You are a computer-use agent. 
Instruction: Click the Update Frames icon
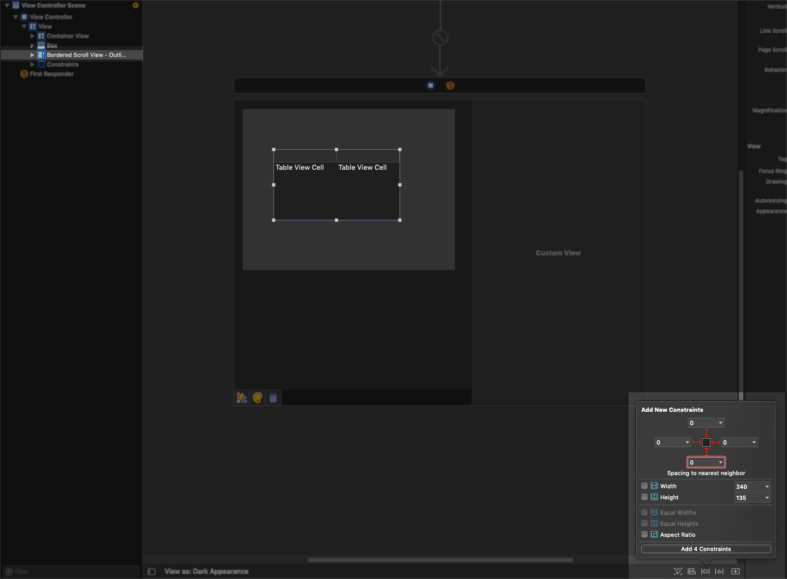tap(678, 571)
